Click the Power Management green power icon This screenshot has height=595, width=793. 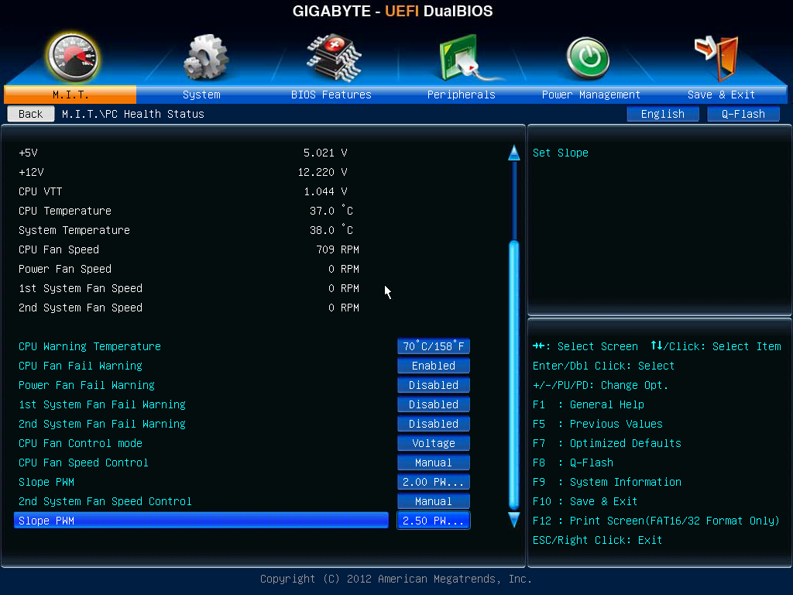point(588,59)
